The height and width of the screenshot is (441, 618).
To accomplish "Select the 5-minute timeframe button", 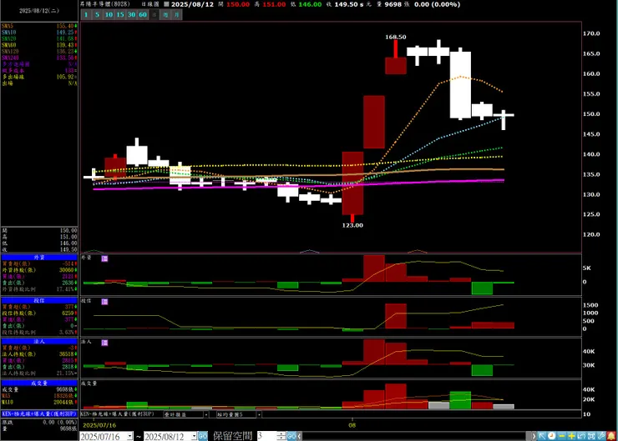I will coord(98,14).
